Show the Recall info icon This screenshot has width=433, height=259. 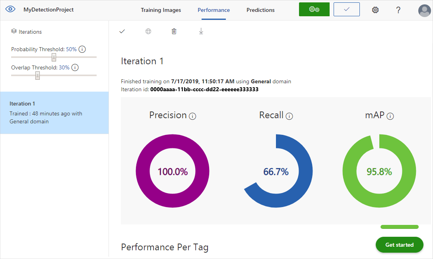click(289, 116)
